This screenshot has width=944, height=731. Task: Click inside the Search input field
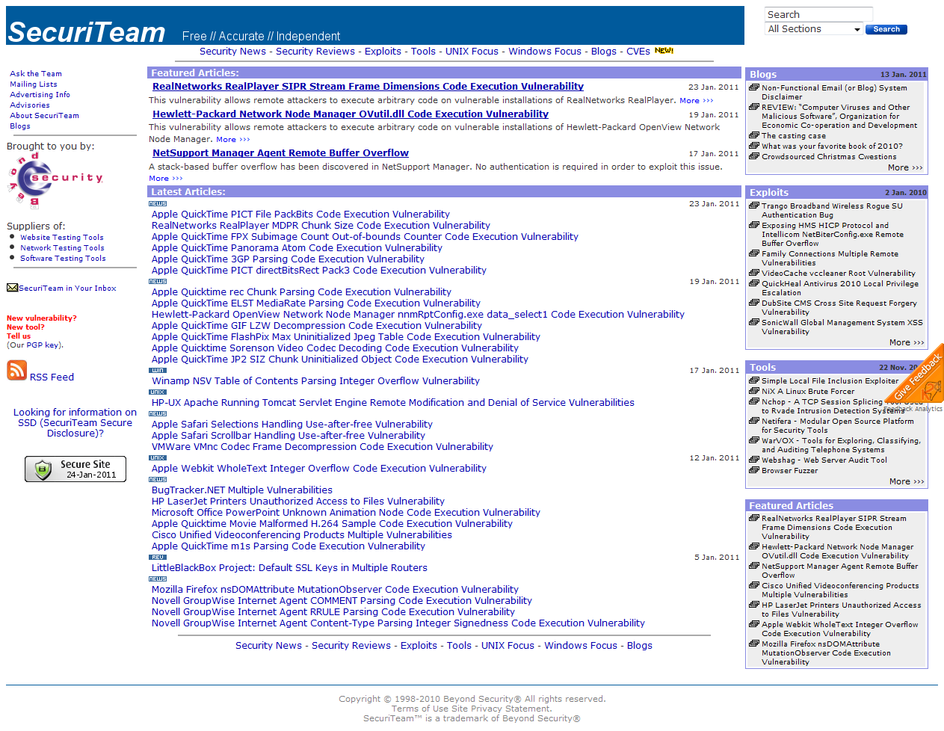[x=818, y=13]
